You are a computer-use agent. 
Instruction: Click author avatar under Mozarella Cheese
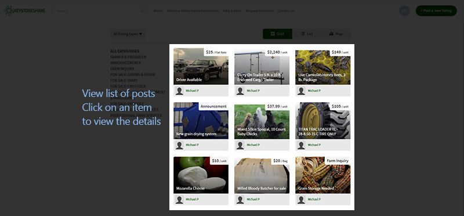[179, 200]
